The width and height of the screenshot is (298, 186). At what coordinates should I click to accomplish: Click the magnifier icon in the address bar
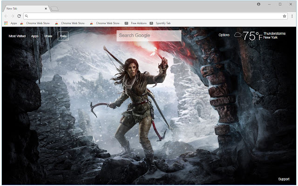click(x=27, y=16)
